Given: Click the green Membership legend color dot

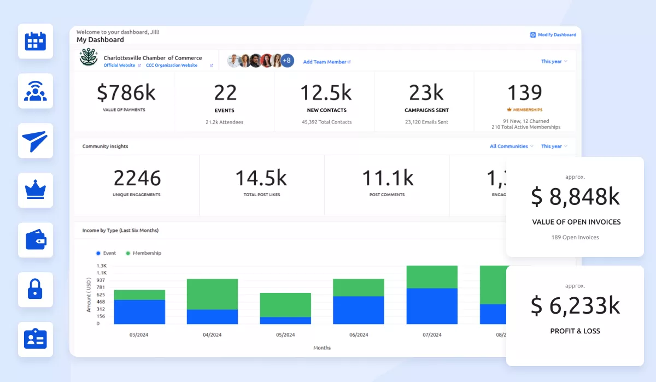Looking at the screenshot, I should pos(128,253).
